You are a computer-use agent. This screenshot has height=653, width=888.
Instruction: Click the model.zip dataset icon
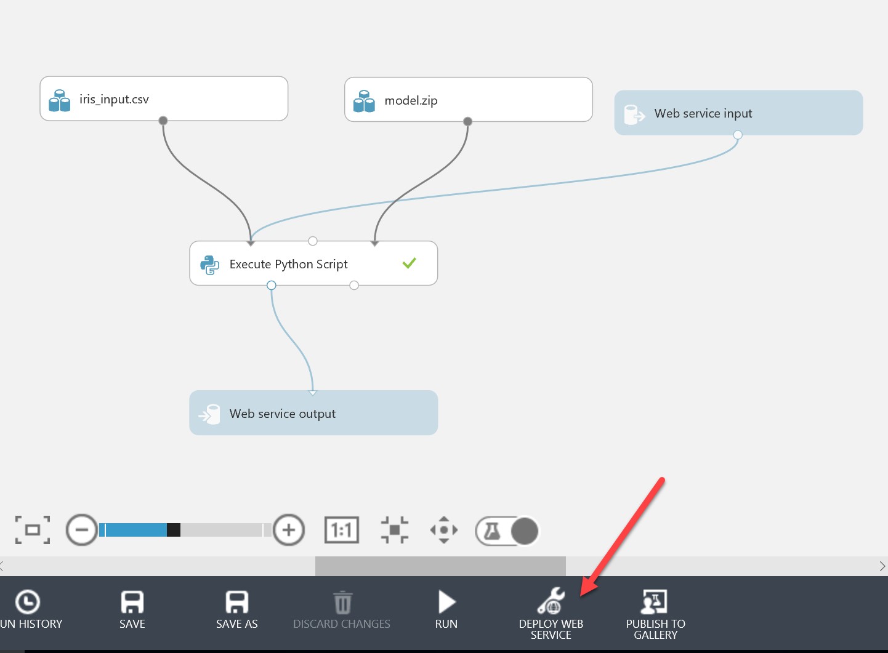365,100
